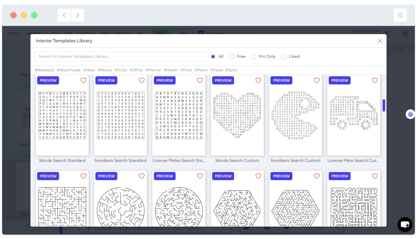Screen dimensions: 417x239
Task: Select the All filter radio button
Action: 213,56
